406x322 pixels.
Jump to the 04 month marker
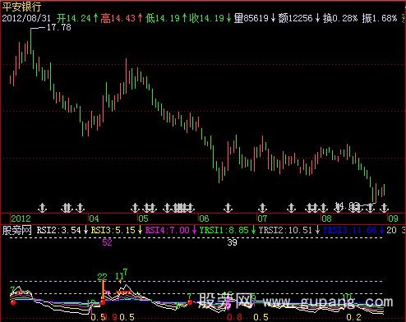click(x=94, y=218)
